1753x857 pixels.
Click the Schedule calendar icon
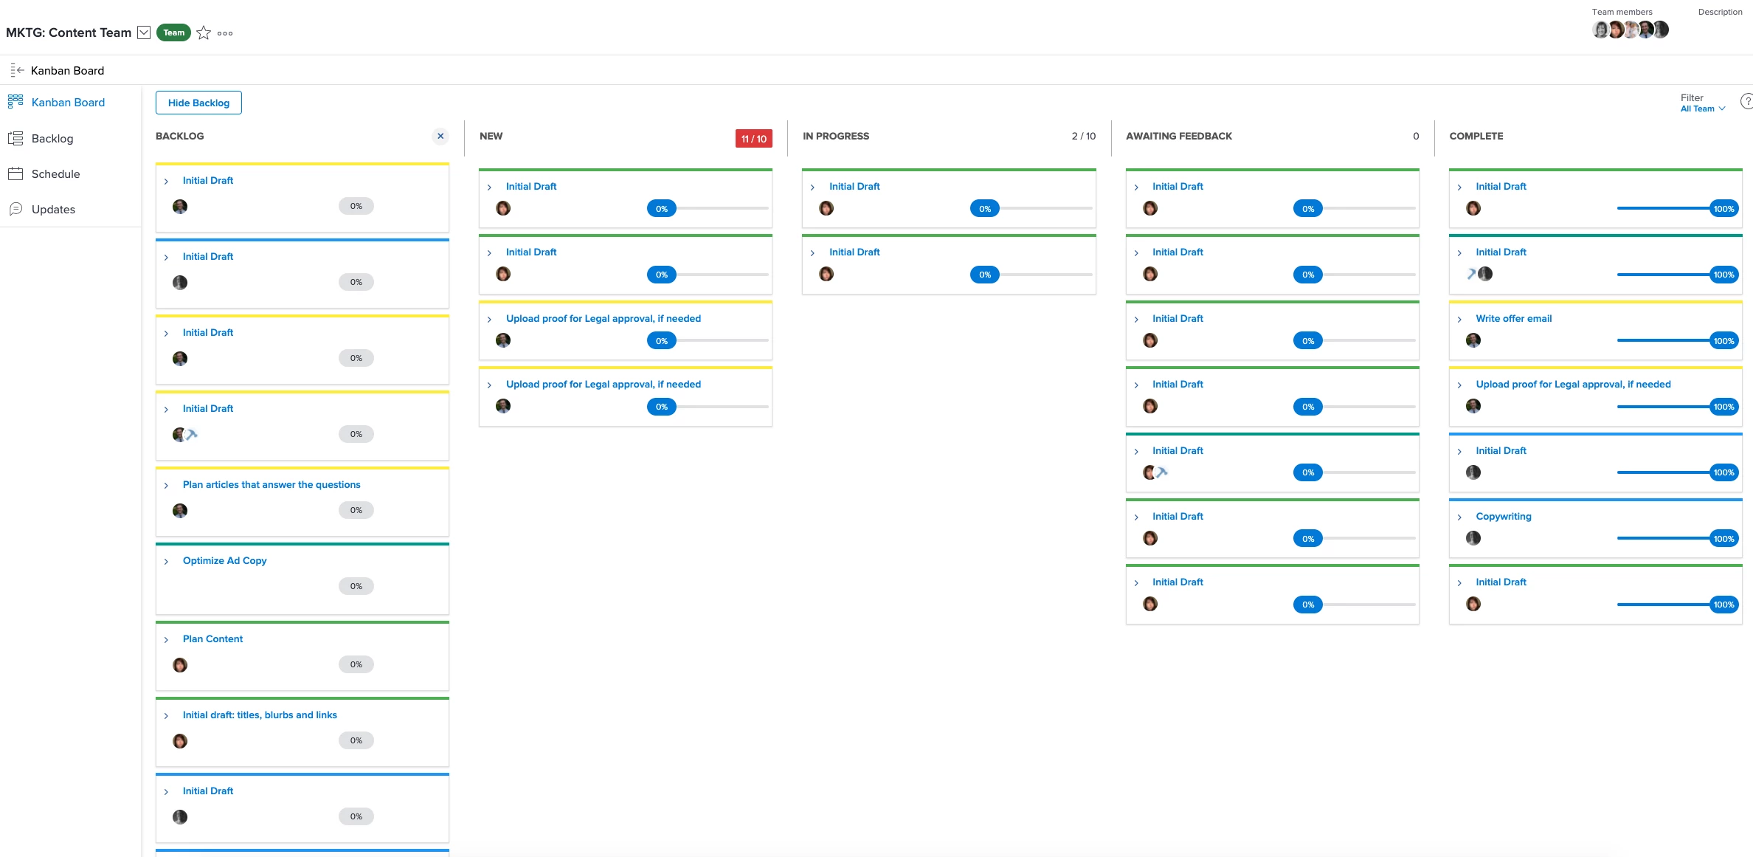coord(15,173)
